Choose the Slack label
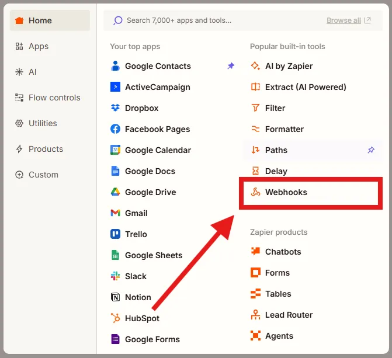The image size is (392, 358). pyautogui.click(x=136, y=276)
